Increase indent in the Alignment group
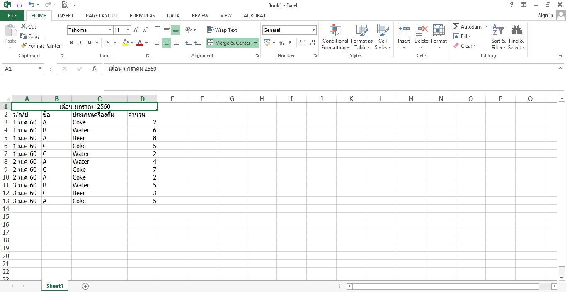567x292 pixels. tap(198, 43)
